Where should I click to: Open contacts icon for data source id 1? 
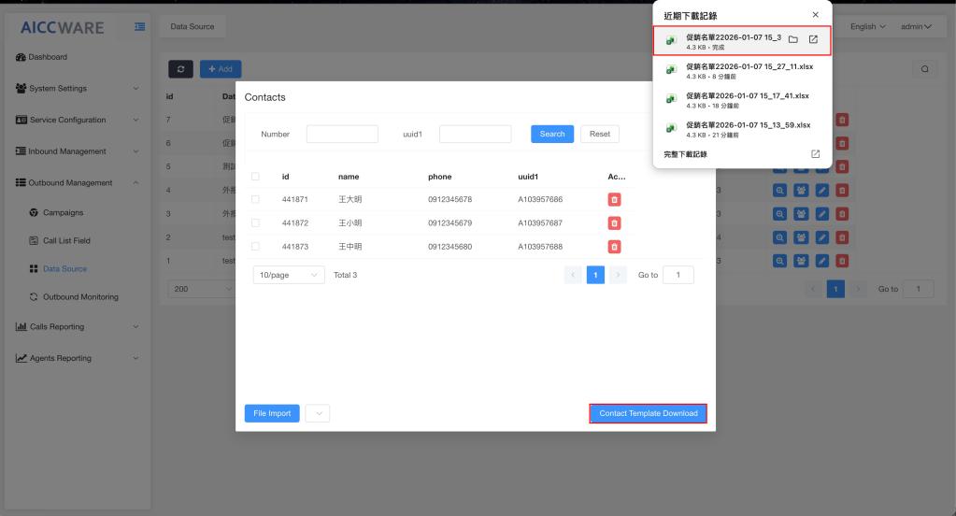pos(801,261)
